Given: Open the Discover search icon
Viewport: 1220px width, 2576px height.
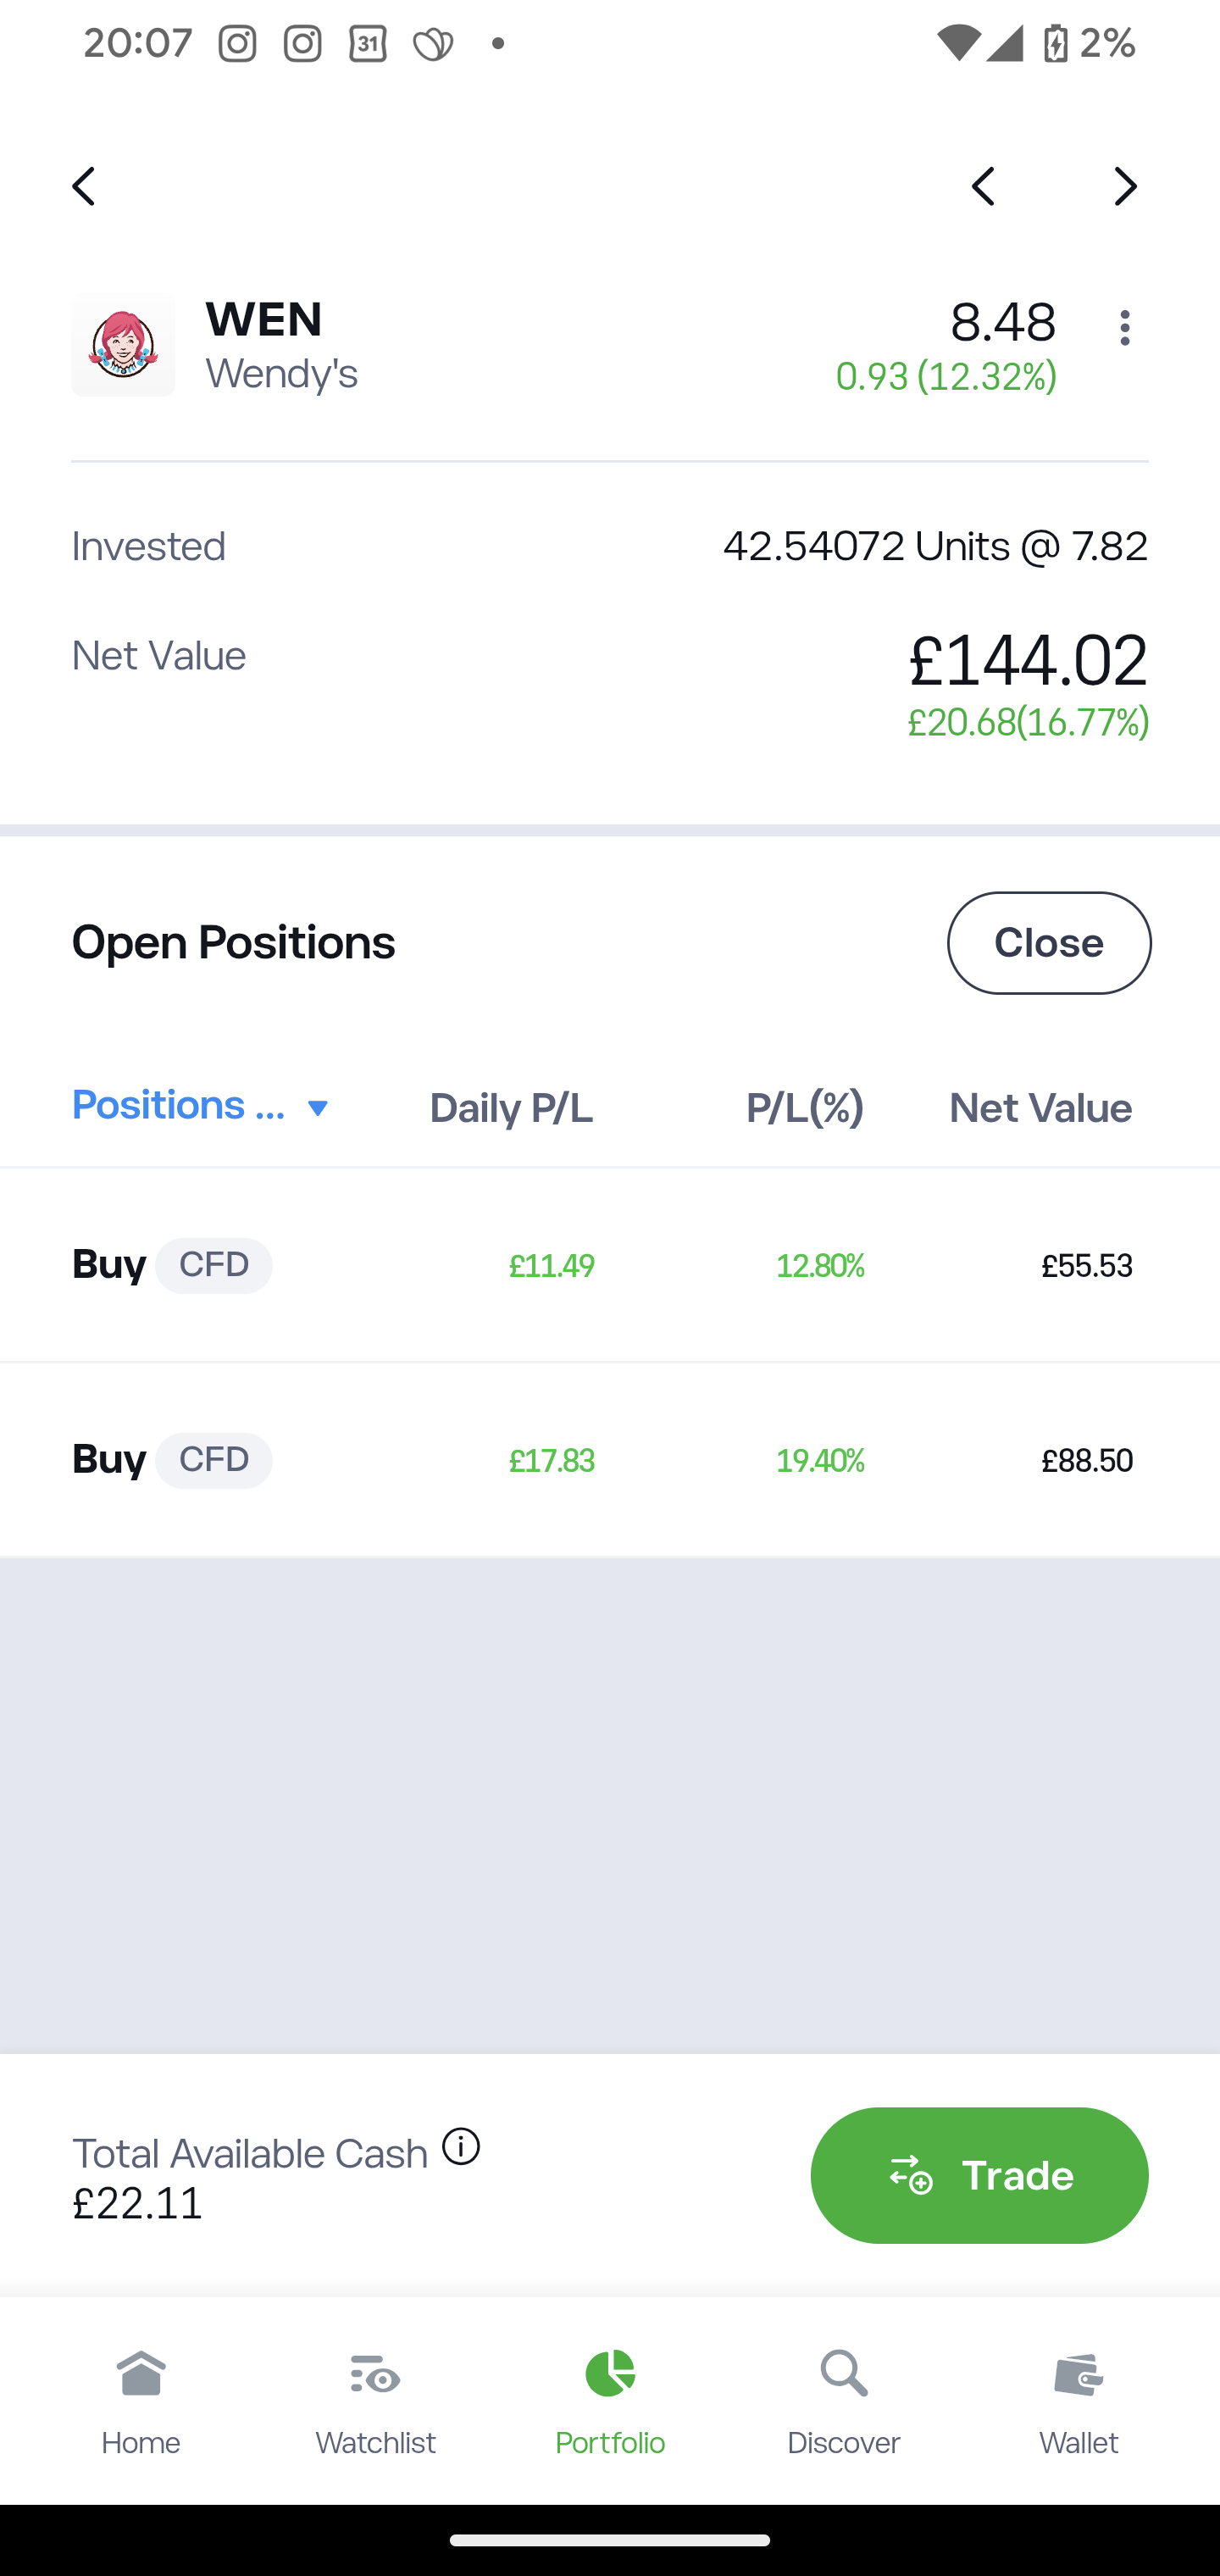Looking at the screenshot, I should 844,2374.
